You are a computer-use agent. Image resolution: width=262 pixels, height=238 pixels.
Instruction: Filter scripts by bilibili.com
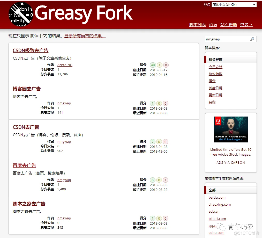point(217,219)
